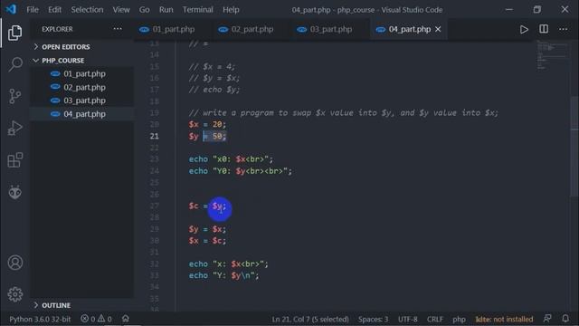Open the File menu

tap(33, 10)
